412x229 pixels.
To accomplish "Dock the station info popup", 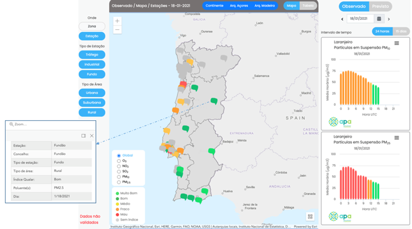I will pos(83,136).
